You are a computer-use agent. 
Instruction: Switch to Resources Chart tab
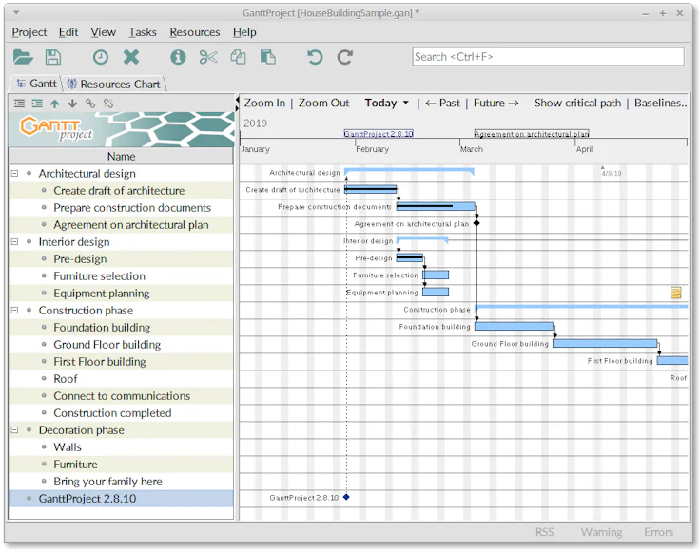[x=114, y=84]
